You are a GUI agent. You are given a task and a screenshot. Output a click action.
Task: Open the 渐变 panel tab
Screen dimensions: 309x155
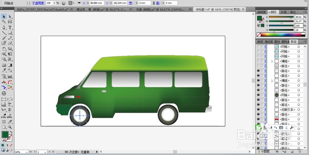tap(260, 42)
